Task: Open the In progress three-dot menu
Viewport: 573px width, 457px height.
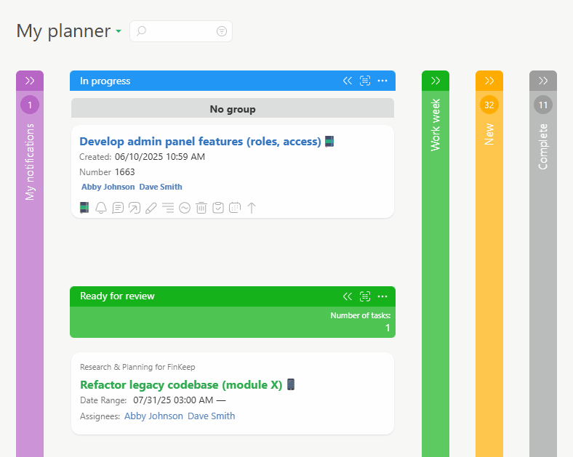Action: pos(382,81)
